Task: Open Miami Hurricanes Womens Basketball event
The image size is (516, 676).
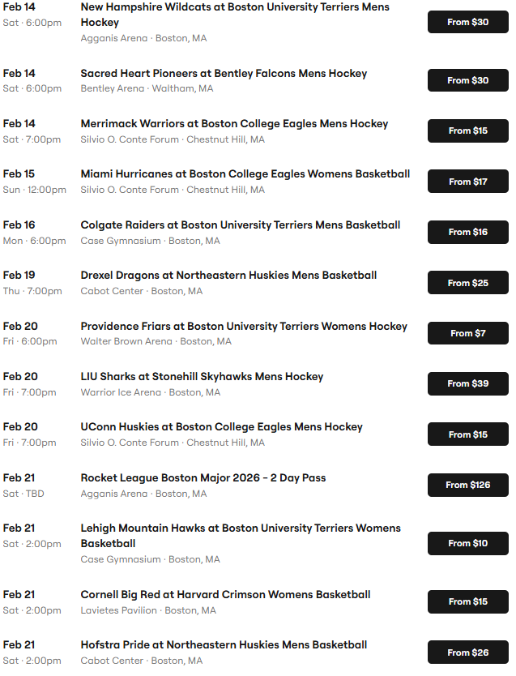Action: [245, 174]
